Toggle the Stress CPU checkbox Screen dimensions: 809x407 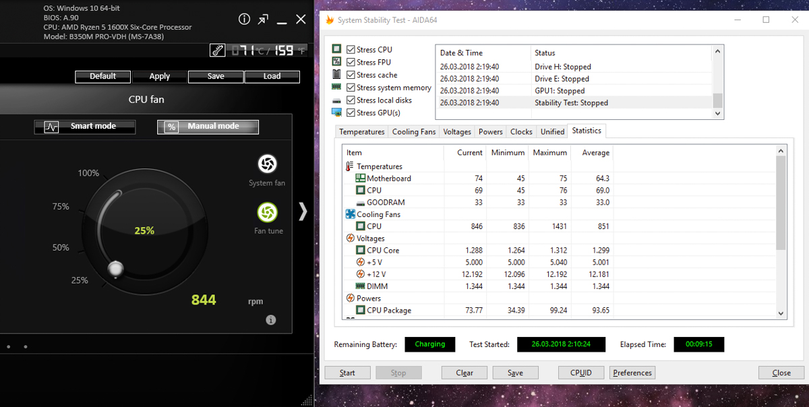tap(351, 50)
